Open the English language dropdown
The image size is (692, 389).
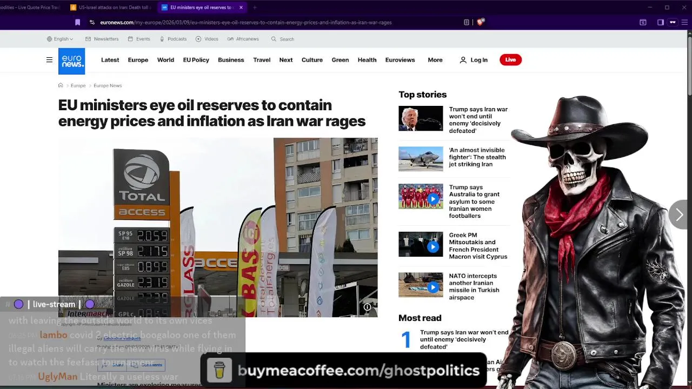pyautogui.click(x=61, y=39)
